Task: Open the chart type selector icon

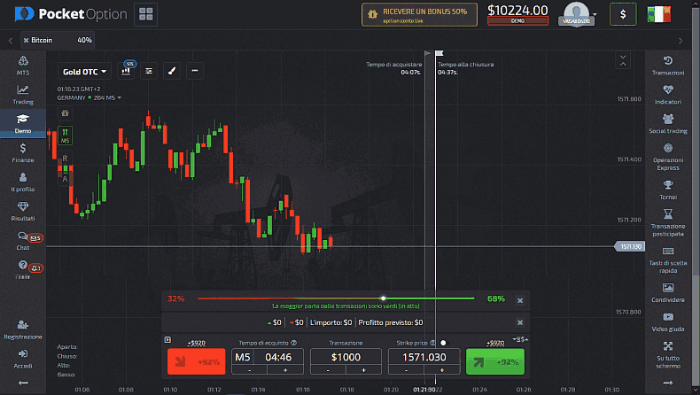Action: click(127, 71)
